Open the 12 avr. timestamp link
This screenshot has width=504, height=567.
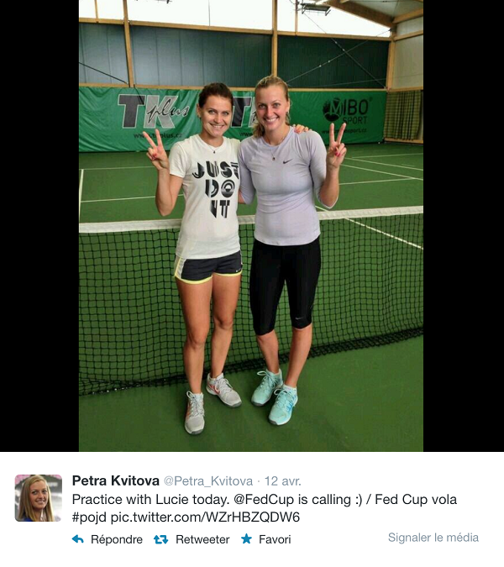[283, 481]
